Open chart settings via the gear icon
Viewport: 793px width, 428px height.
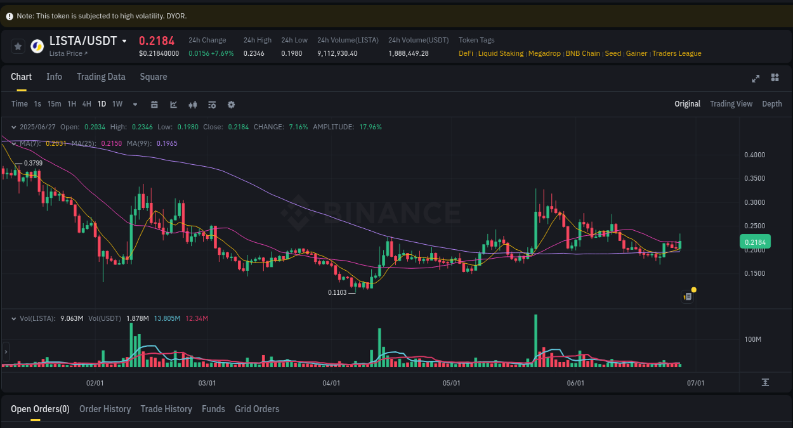(x=231, y=103)
